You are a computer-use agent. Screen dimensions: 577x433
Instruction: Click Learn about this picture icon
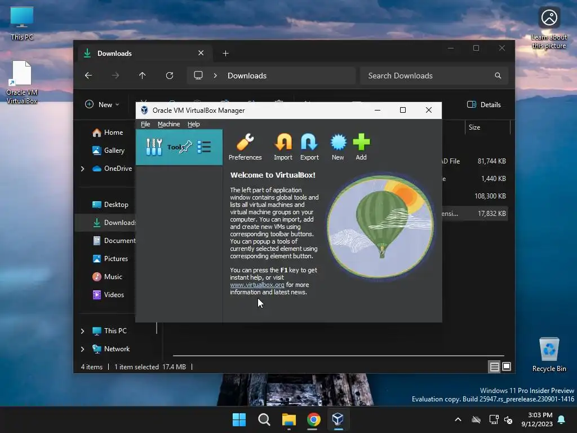pyautogui.click(x=549, y=28)
